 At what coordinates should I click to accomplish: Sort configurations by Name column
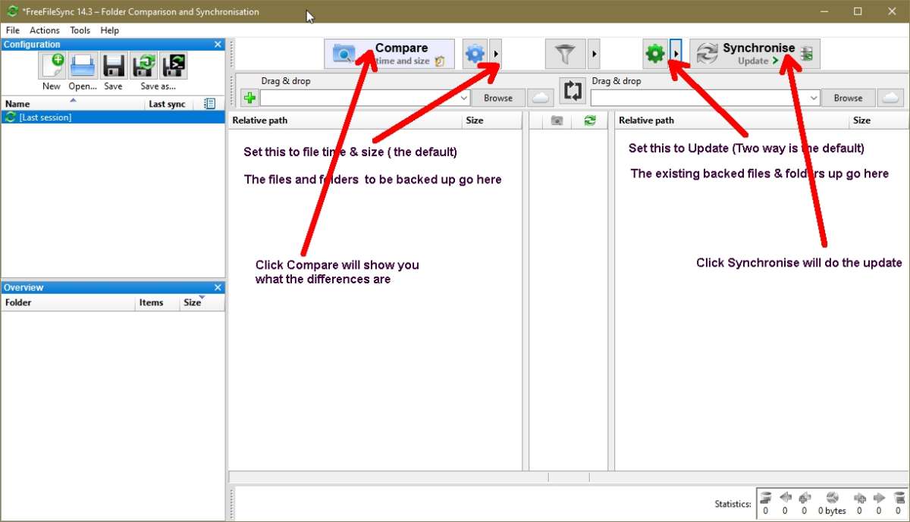coord(73,104)
